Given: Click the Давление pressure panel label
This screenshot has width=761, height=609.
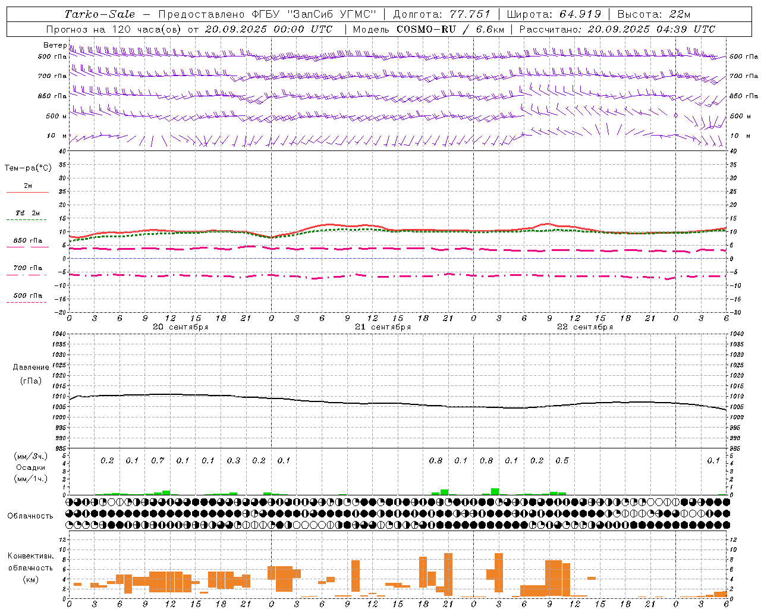Looking at the screenshot, I should pyautogui.click(x=31, y=367).
